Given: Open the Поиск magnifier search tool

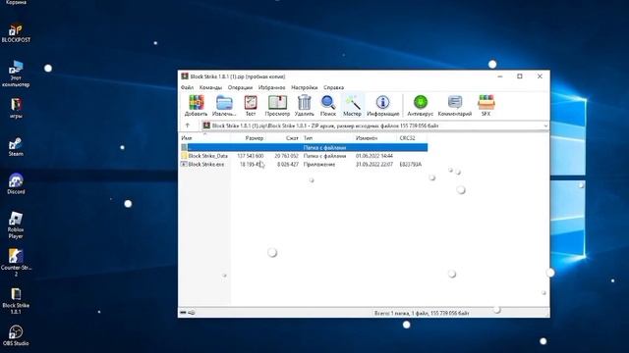Looking at the screenshot, I should point(327,106).
